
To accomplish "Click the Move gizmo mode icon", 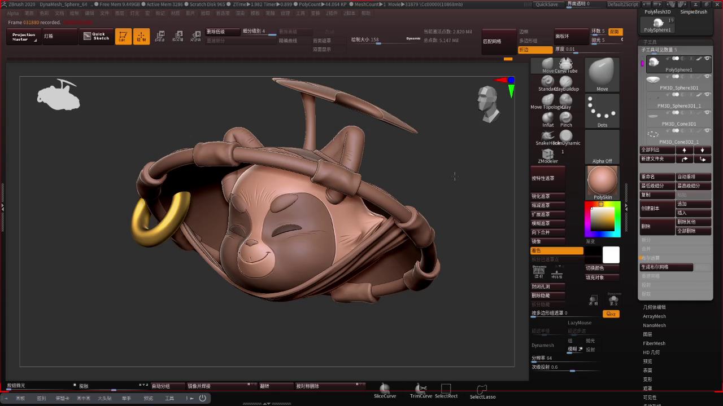I will click(x=160, y=37).
